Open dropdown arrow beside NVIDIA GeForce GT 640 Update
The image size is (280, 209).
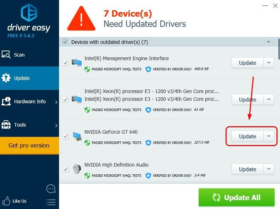[269, 136]
